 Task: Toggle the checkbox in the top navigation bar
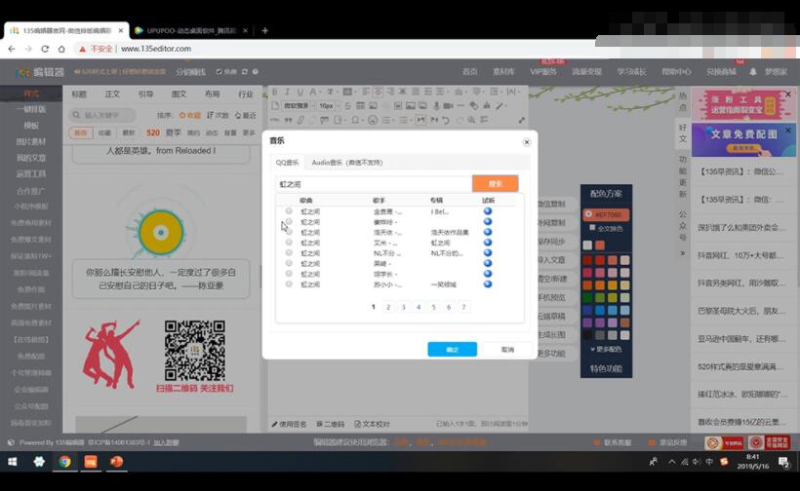point(219,72)
